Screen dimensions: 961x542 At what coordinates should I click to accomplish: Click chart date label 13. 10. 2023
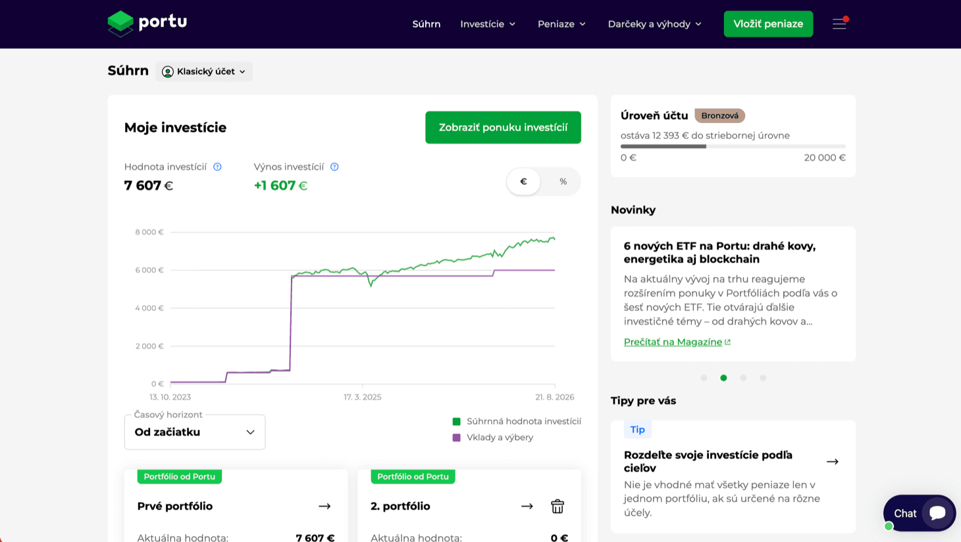pos(170,397)
